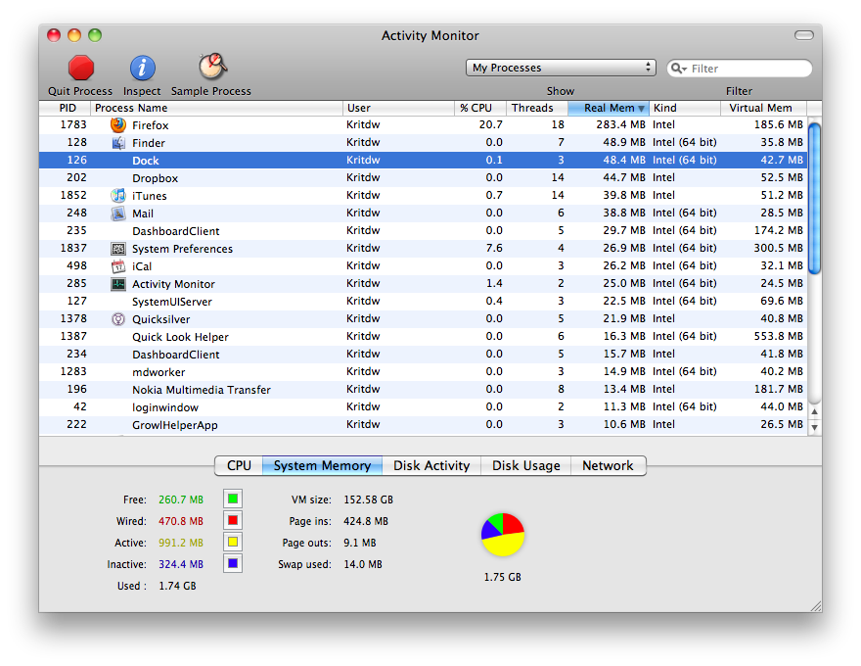Click the VM size 152.58 GB value

pyautogui.click(x=369, y=499)
